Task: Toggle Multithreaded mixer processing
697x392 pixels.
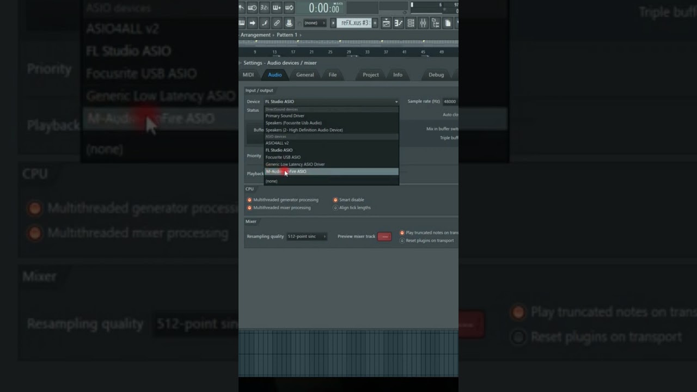Action: pos(249,207)
